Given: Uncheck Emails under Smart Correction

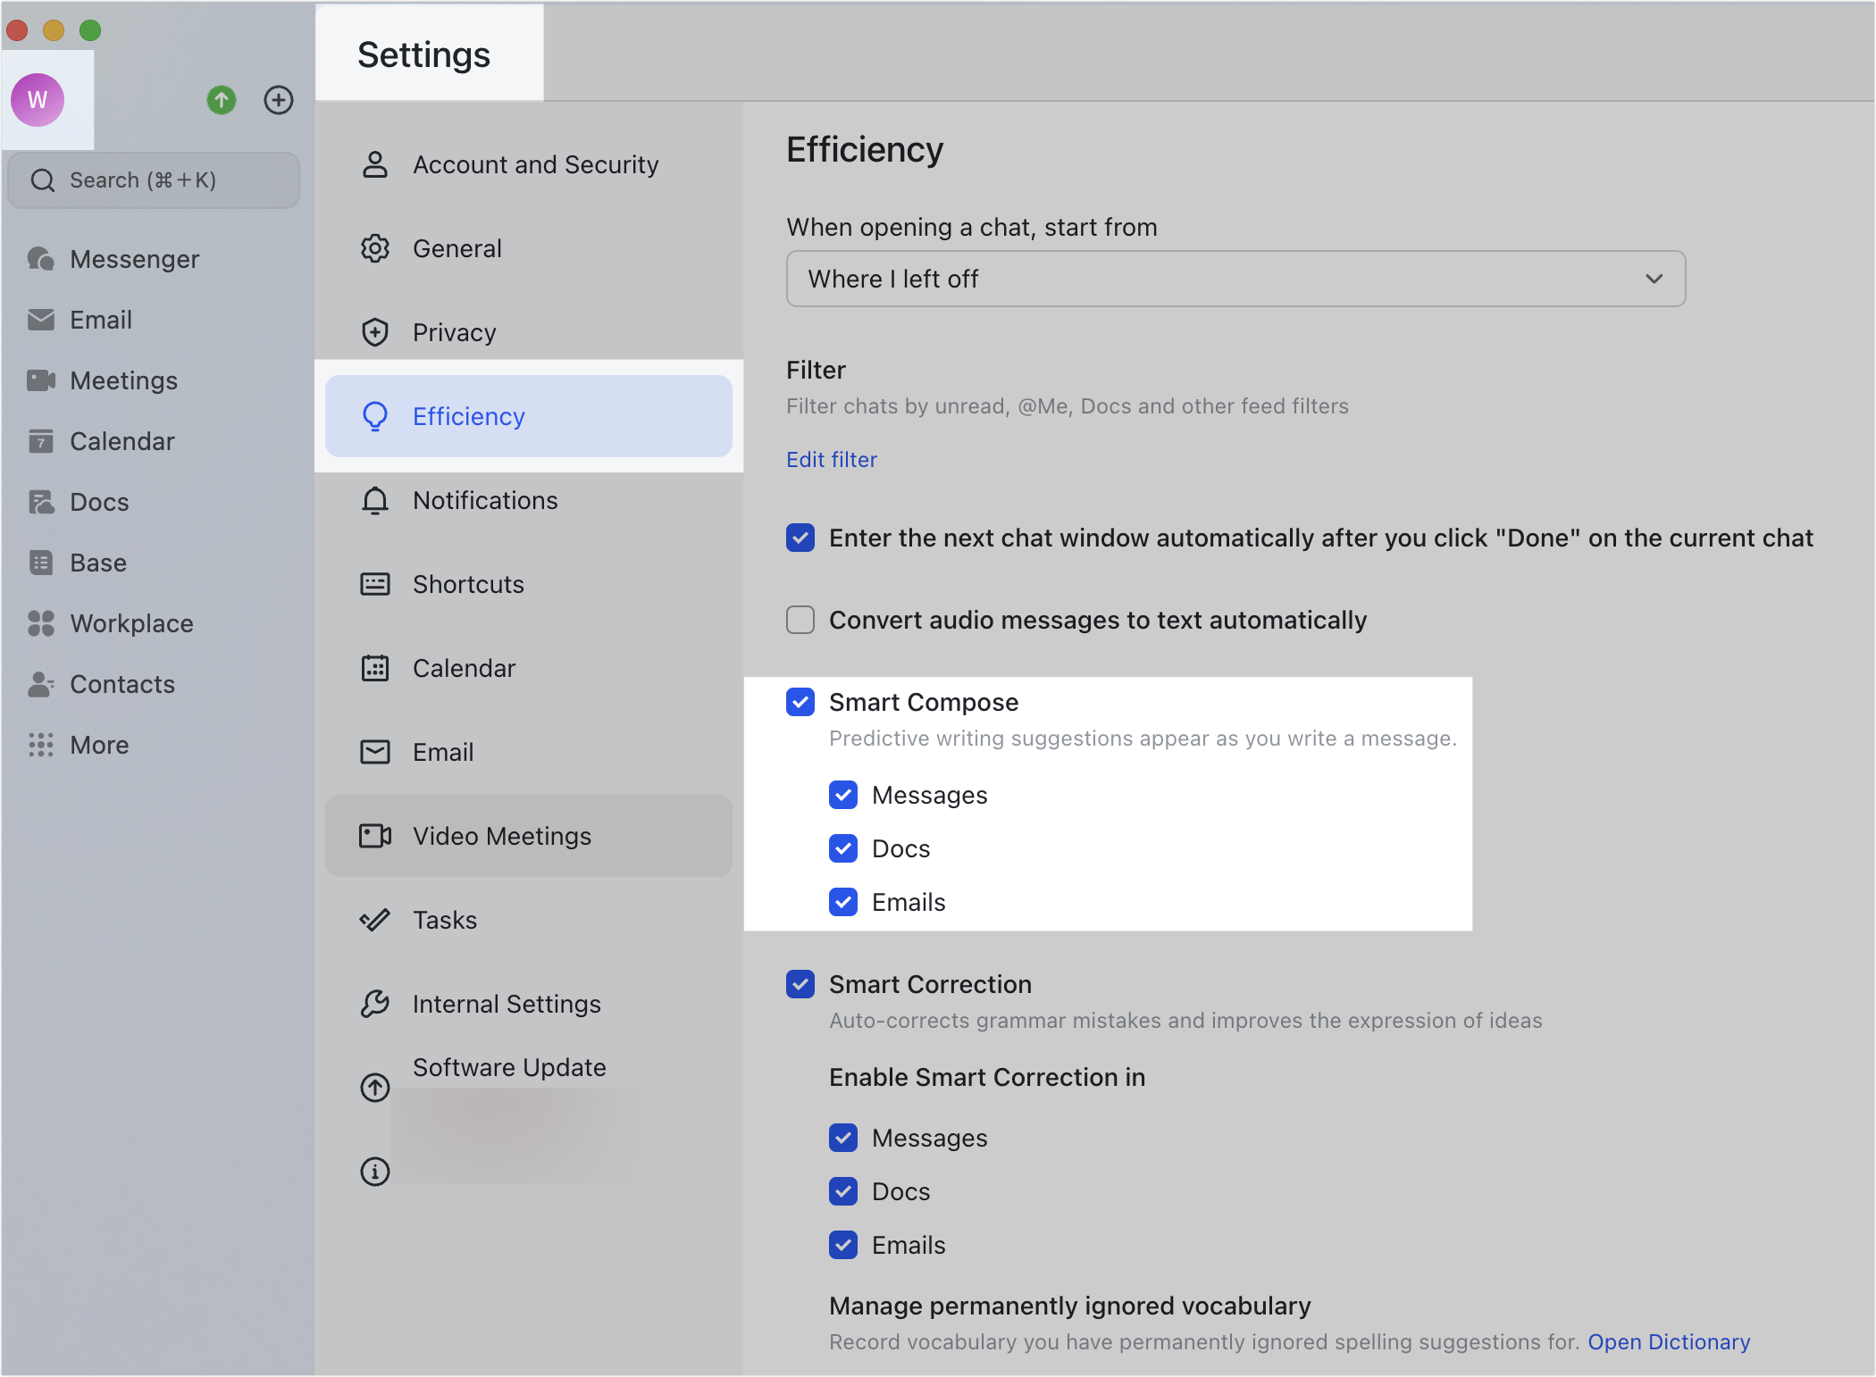Looking at the screenshot, I should 842,1245.
